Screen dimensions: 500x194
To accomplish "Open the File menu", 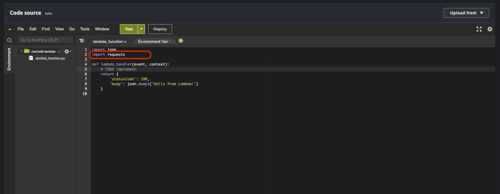I will point(21,29).
